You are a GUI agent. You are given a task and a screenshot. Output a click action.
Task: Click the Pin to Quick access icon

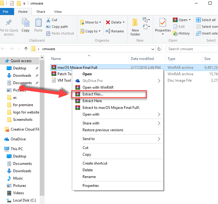[x=9, y=23]
